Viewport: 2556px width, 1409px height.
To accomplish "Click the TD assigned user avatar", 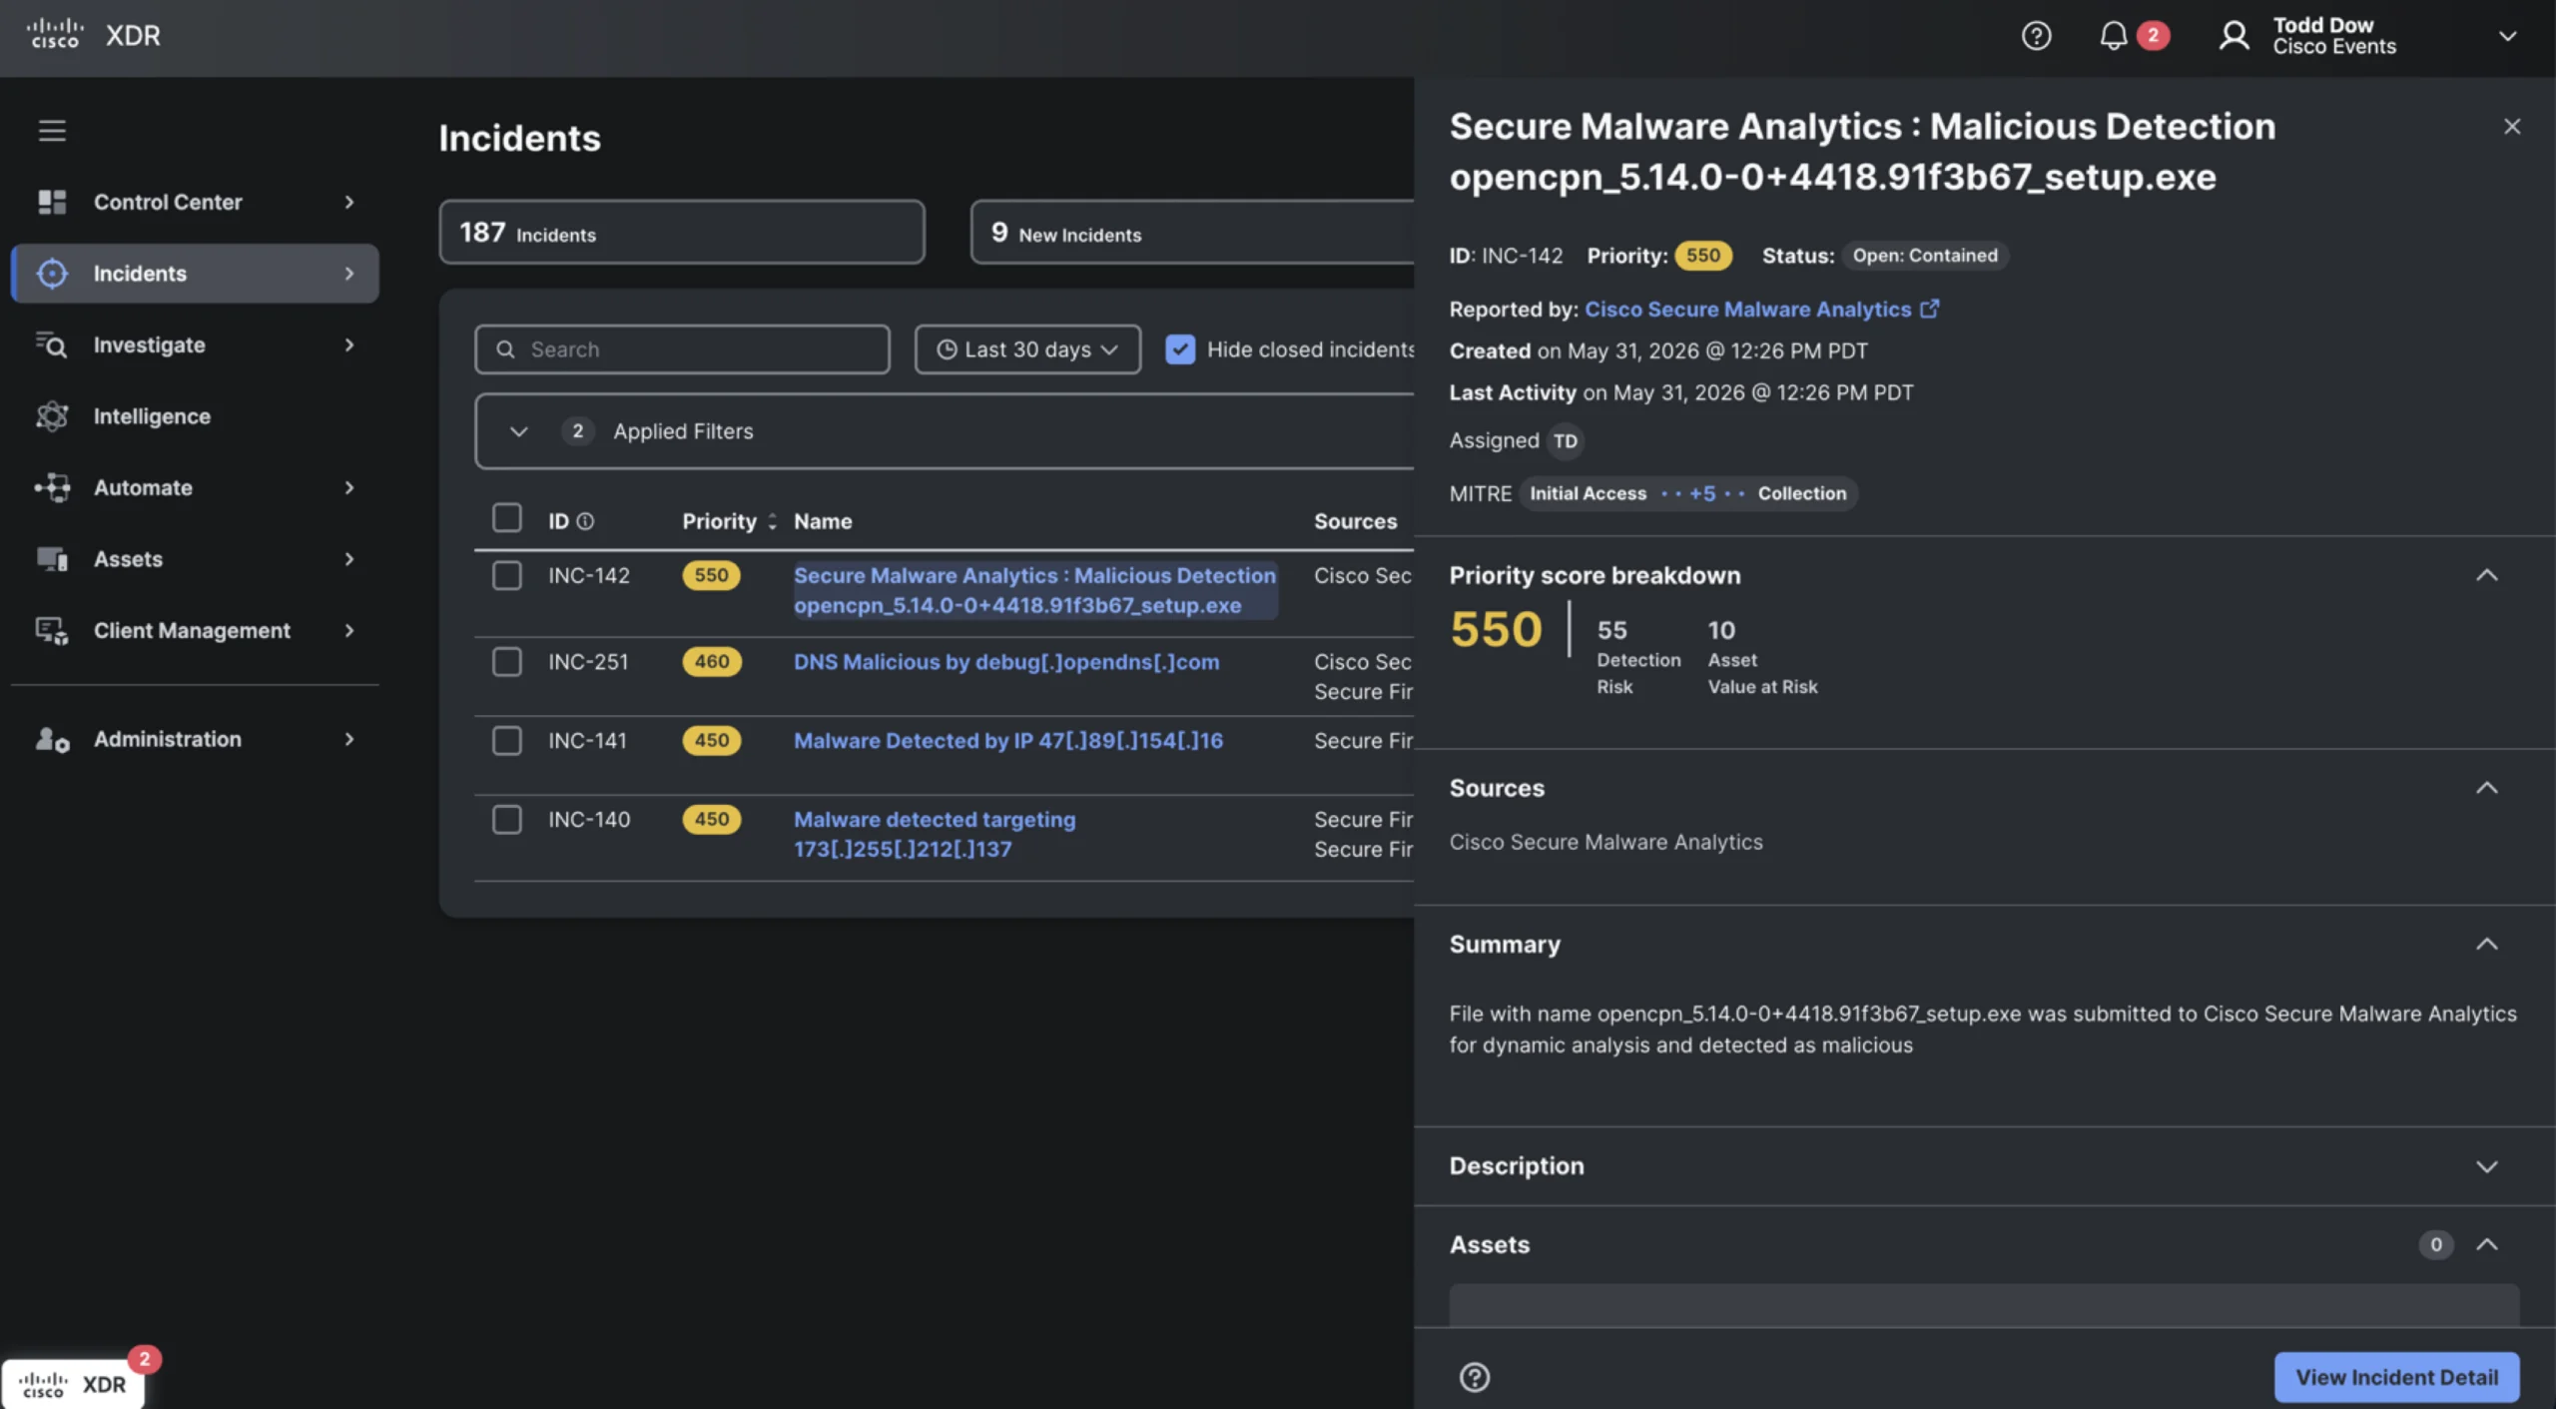I will (x=1565, y=441).
